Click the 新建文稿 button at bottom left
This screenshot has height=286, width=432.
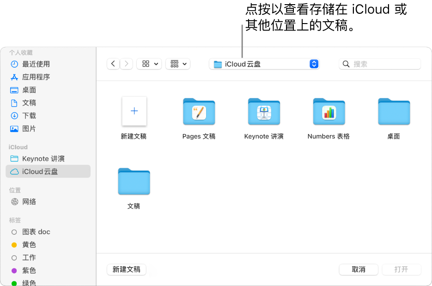pyautogui.click(x=127, y=269)
